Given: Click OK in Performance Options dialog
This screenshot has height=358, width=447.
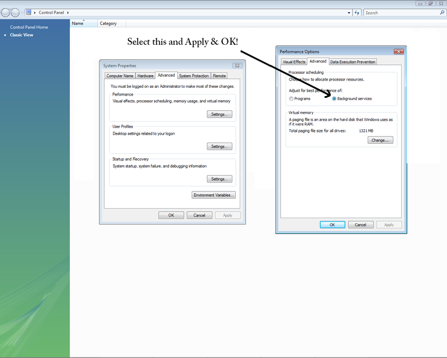Looking at the screenshot, I should [x=332, y=225].
